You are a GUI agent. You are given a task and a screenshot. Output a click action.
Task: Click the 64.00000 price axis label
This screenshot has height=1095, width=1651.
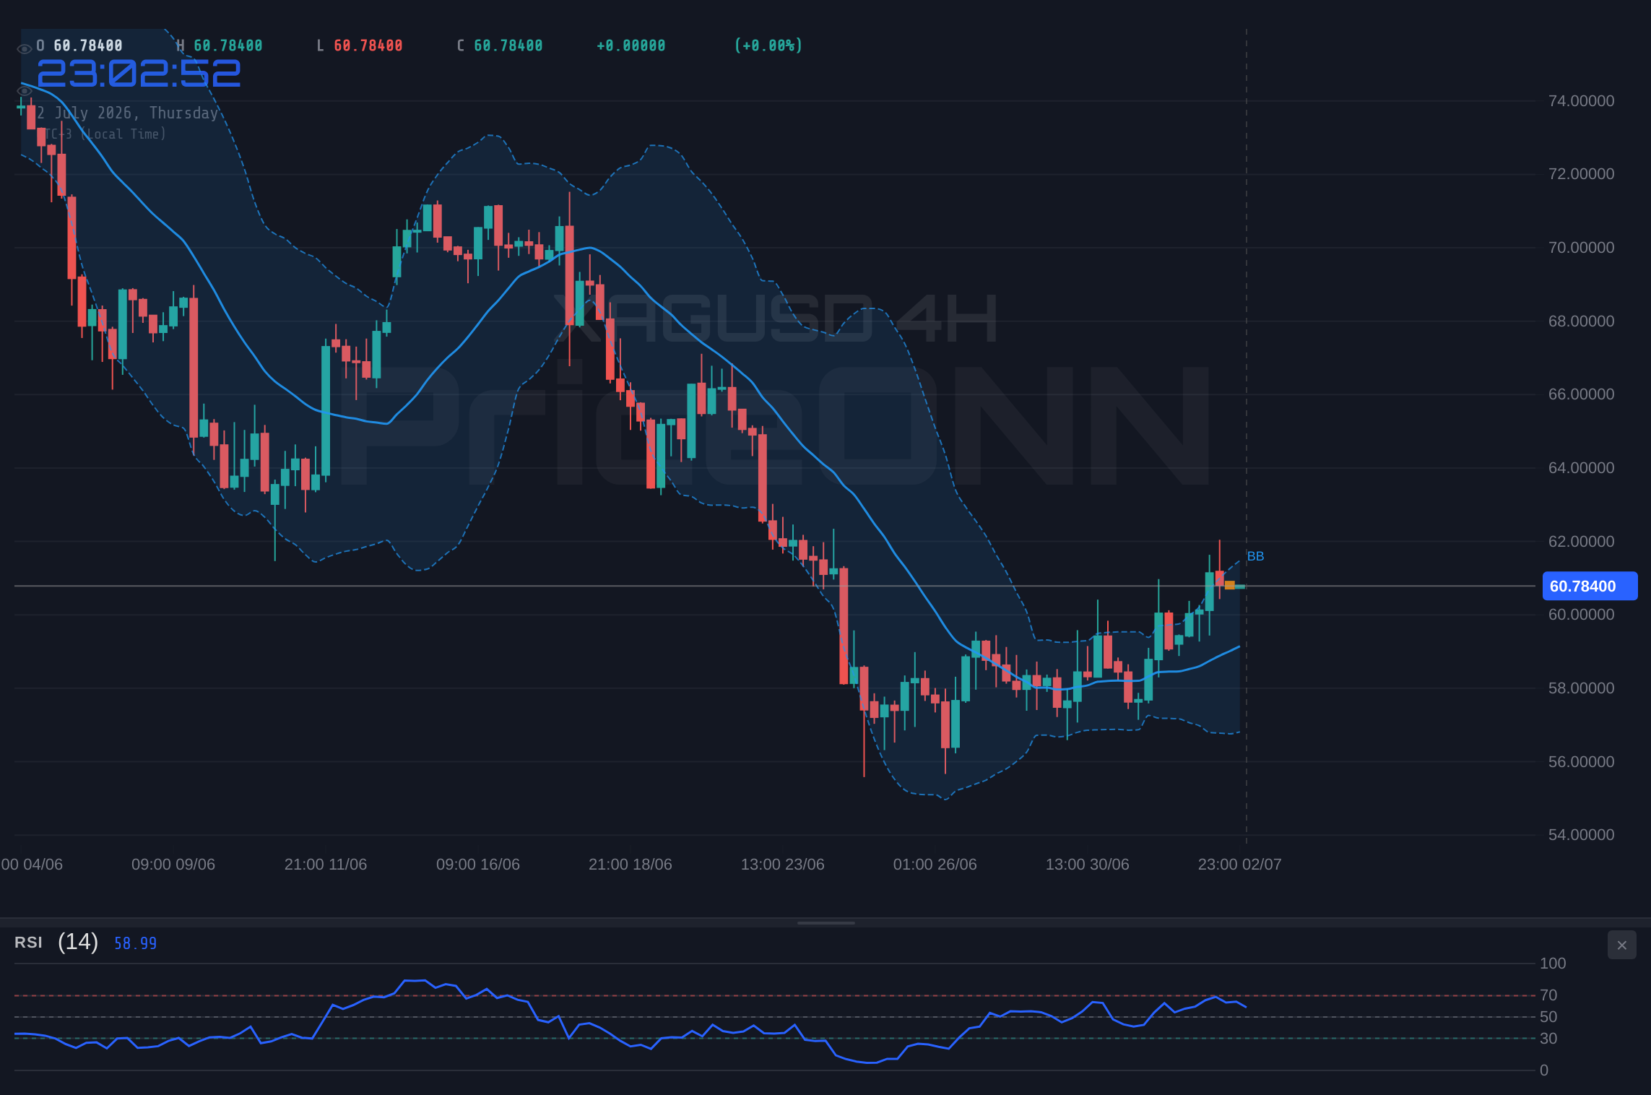(1581, 468)
